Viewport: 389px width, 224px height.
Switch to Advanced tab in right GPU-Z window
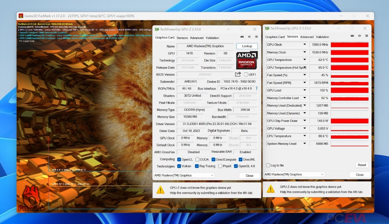click(307, 37)
